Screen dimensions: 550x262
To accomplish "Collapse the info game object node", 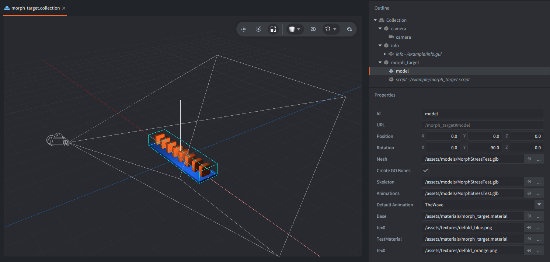I will [380, 46].
